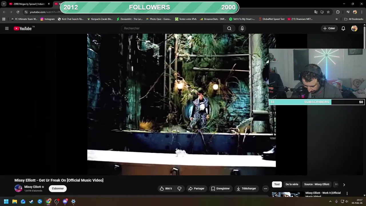Image resolution: width=366 pixels, height=206 pixels.
Task: Select the De la série chip
Action: tap(292, 184)
